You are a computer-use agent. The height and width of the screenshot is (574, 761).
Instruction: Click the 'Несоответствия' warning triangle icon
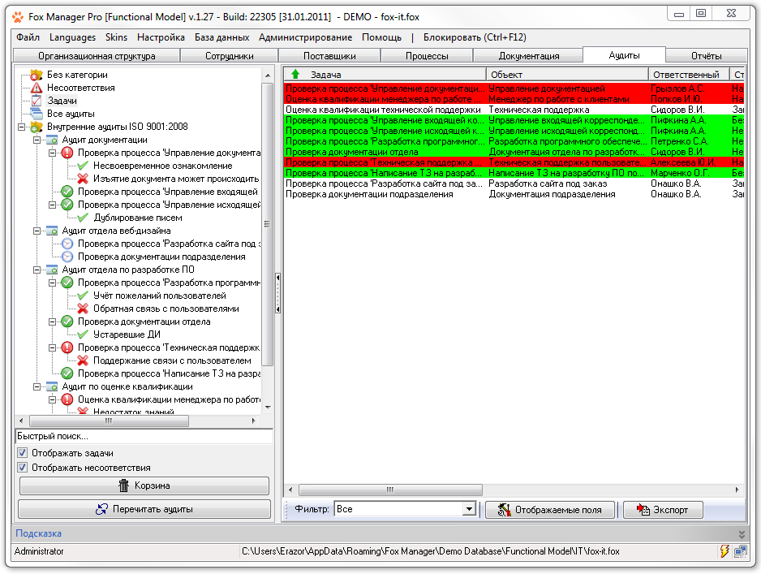(37, 88)
